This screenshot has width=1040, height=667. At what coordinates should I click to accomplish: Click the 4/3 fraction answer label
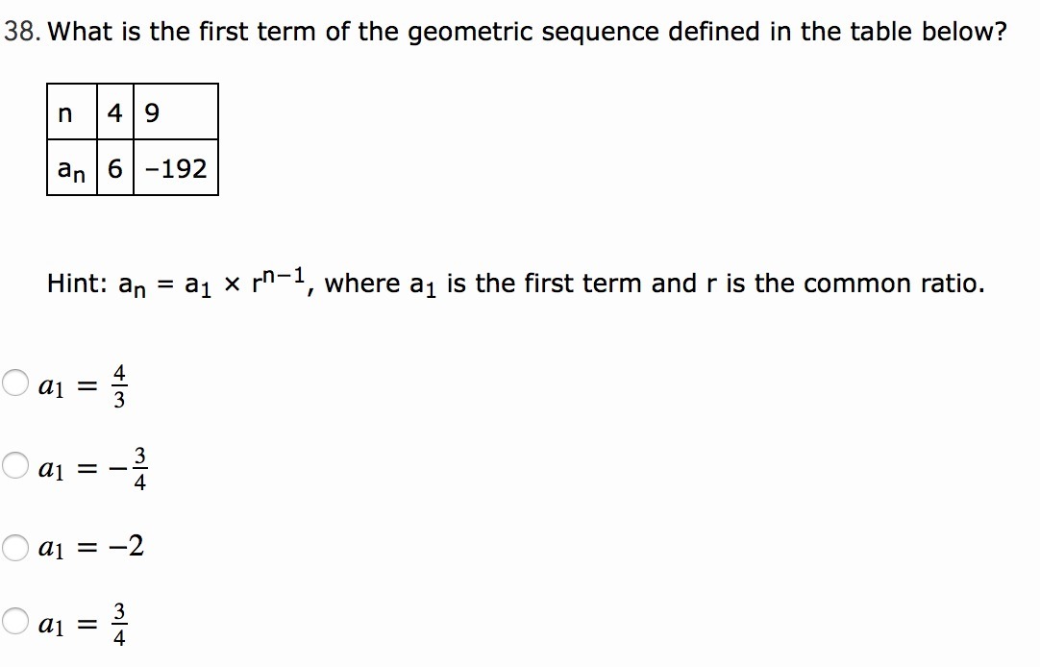pos(118,386)
